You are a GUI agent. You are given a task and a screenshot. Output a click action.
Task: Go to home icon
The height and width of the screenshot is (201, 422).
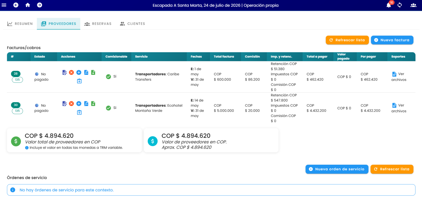[x=28, y=5]
